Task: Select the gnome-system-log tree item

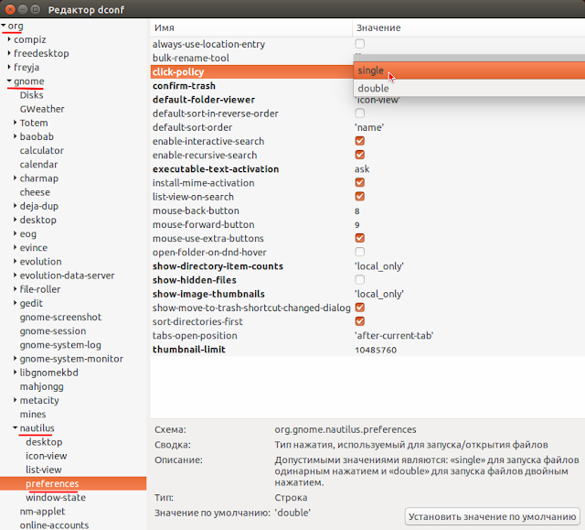Action: point(60,345)
